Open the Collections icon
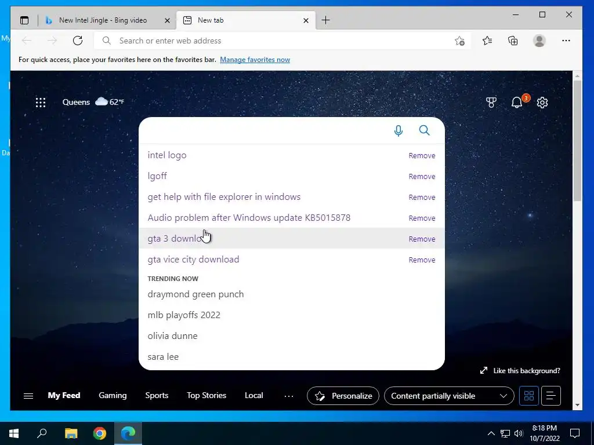The height and width of the screenshot is (445, 594). 513,41
